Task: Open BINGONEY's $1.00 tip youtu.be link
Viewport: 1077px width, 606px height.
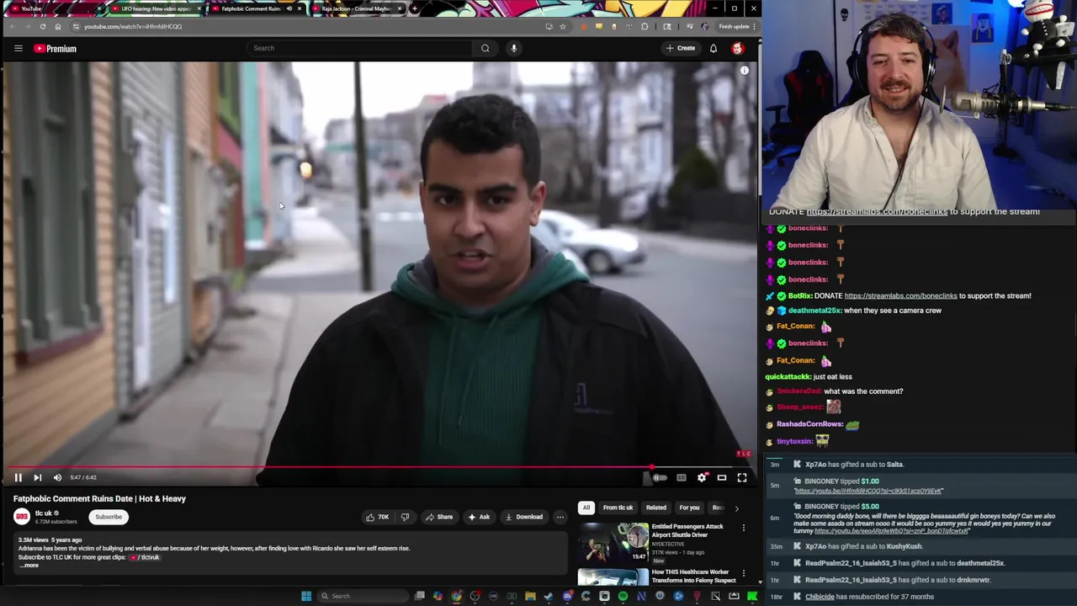Action: coord(868,491)
